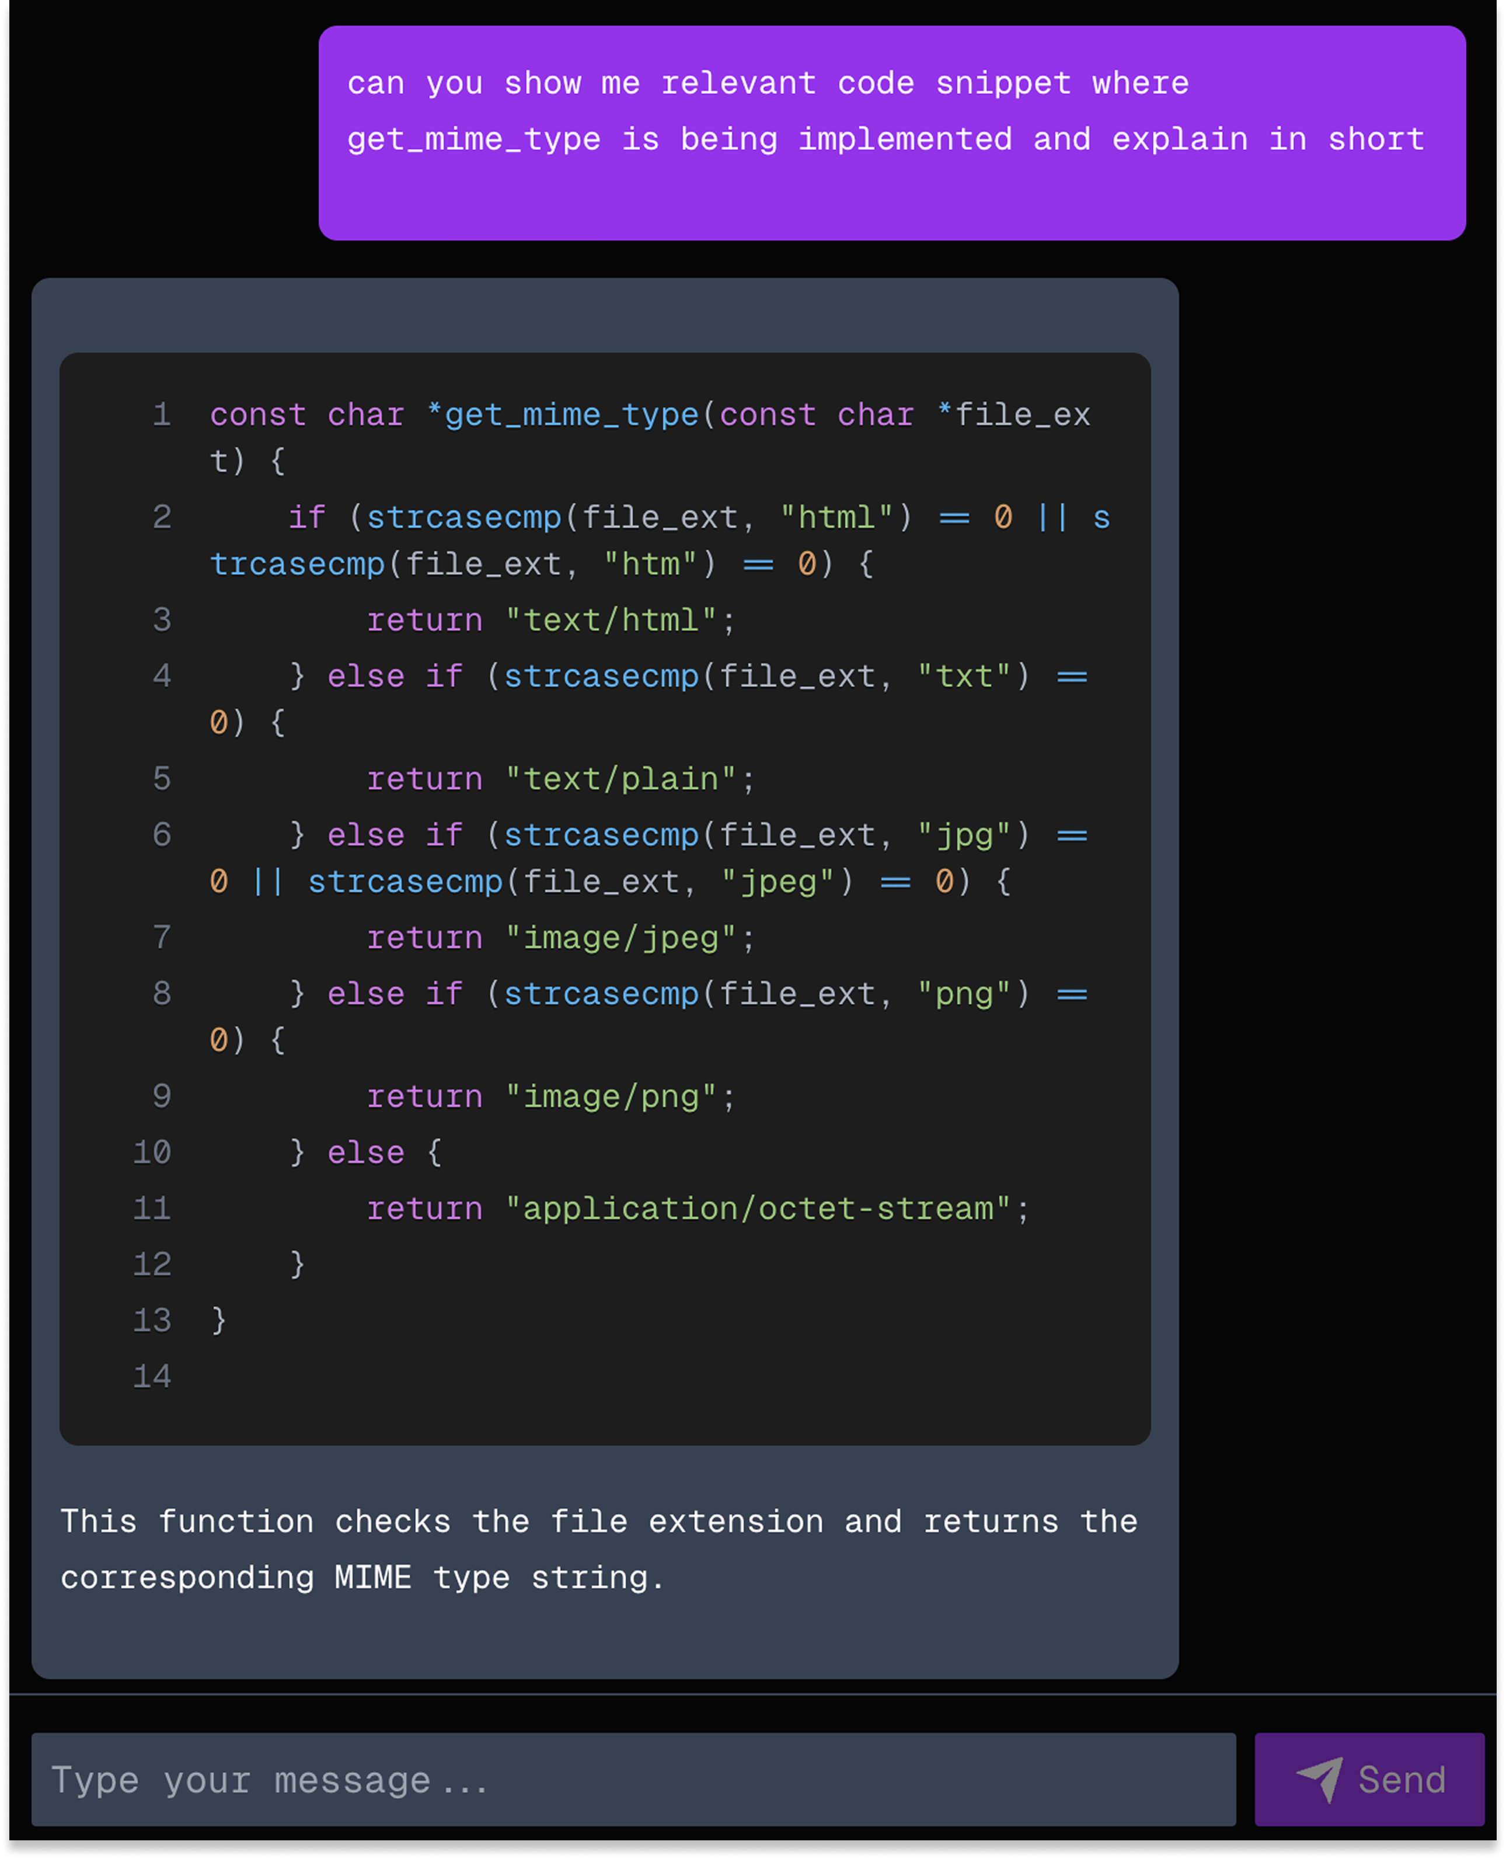Click line number 10 beside else

coord(153,1152)
